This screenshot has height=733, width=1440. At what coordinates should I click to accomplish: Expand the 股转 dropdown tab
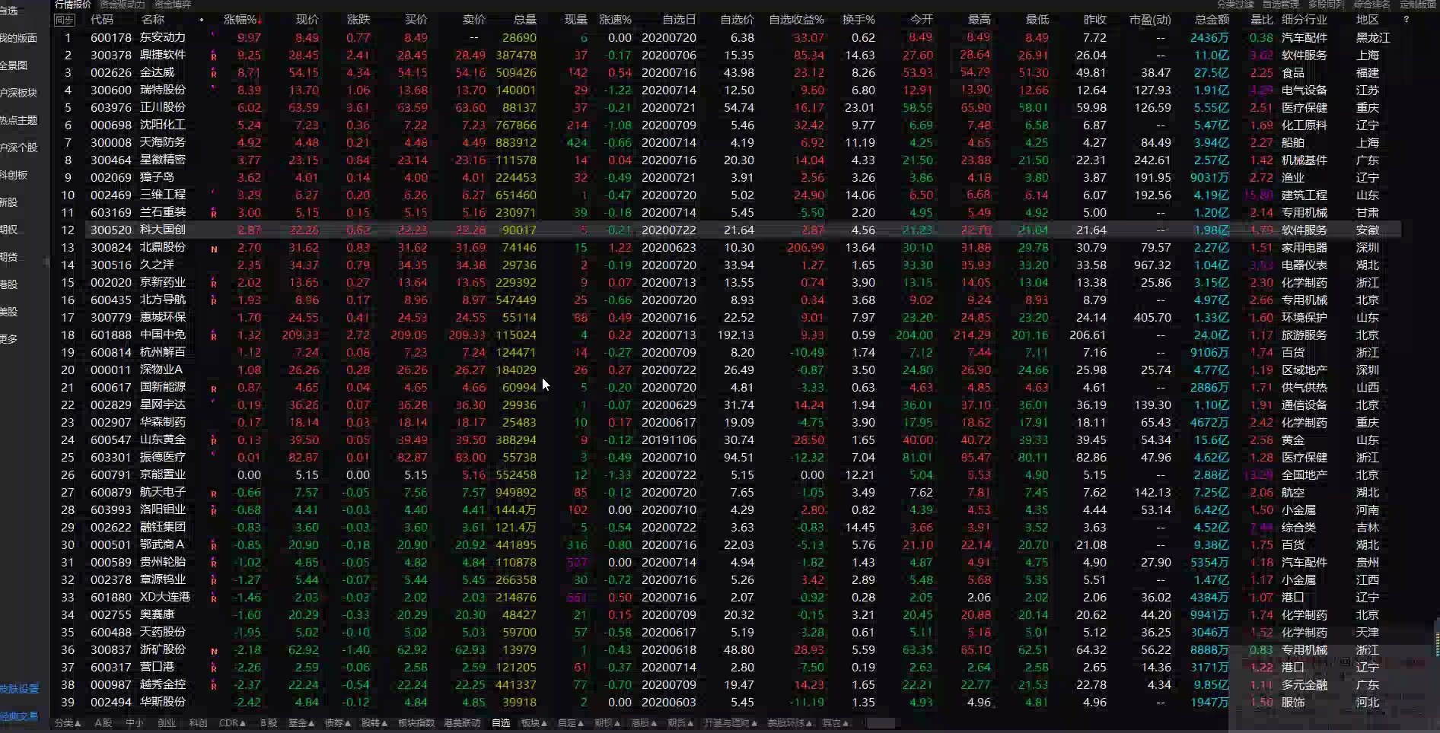(x=374, y=723)
